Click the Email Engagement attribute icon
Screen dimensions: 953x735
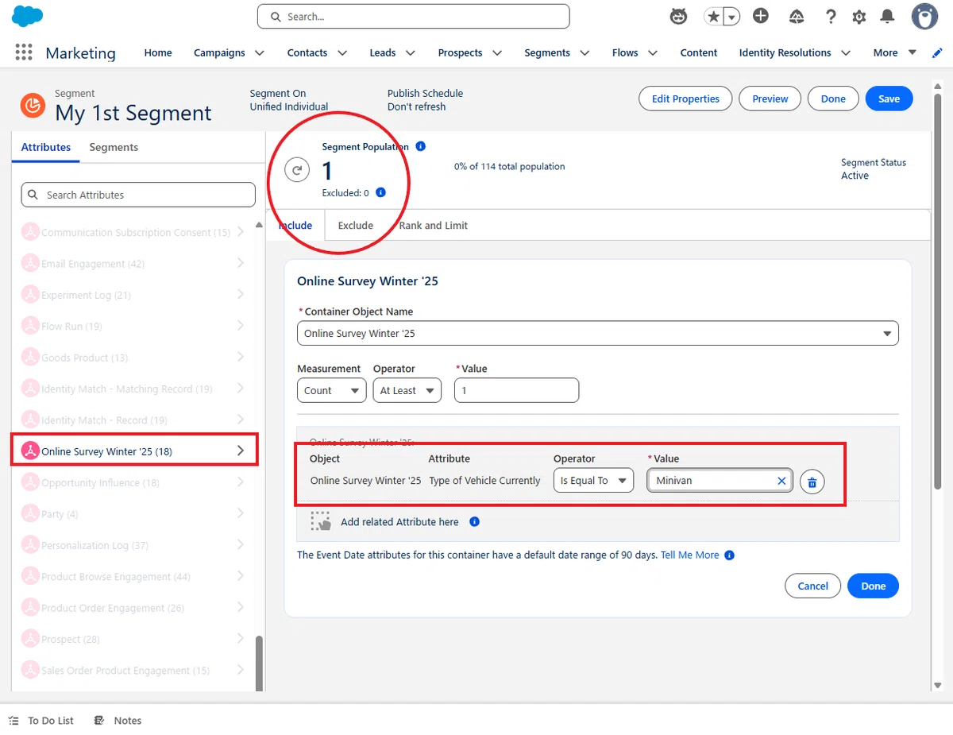pyautogui.click(x=30, y=264)
